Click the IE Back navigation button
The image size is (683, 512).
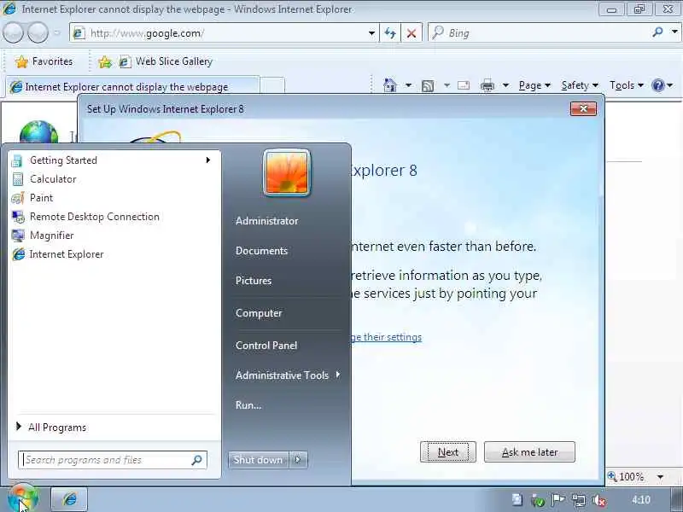pyautogui.click(x=13, y=33)
